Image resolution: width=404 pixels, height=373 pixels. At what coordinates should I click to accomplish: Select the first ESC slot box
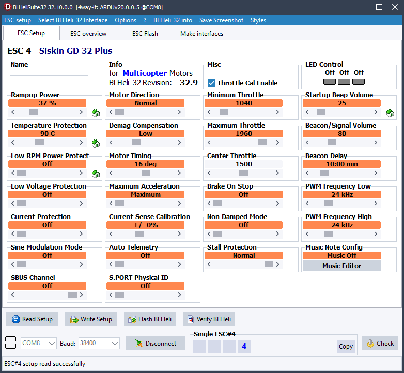point(199,346)
